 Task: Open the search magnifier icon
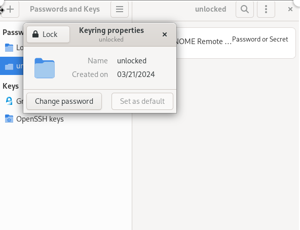[245, 9]
